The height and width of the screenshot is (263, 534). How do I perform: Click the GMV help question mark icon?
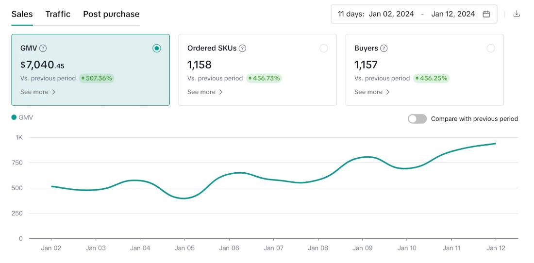click(x=43, y=48)
